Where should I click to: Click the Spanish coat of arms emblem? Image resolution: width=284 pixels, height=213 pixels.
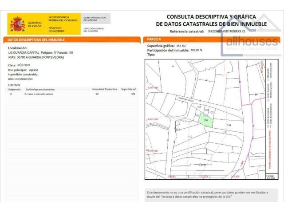[x=17, y=24]
